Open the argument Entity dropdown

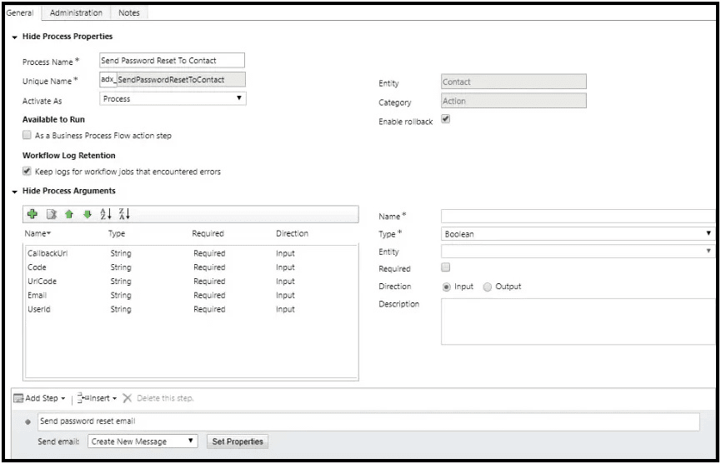[x=578, y=252]
